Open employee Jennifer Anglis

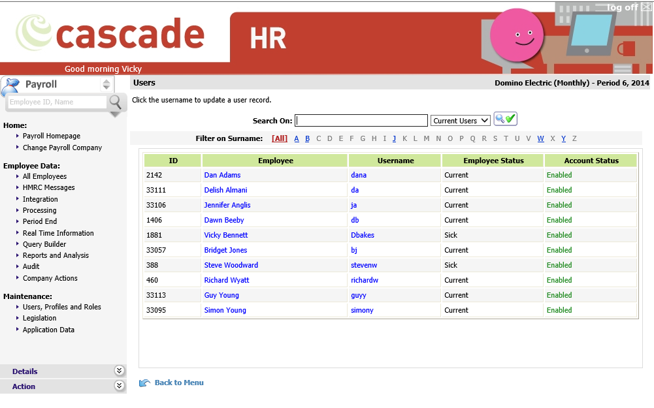point(227,205)
